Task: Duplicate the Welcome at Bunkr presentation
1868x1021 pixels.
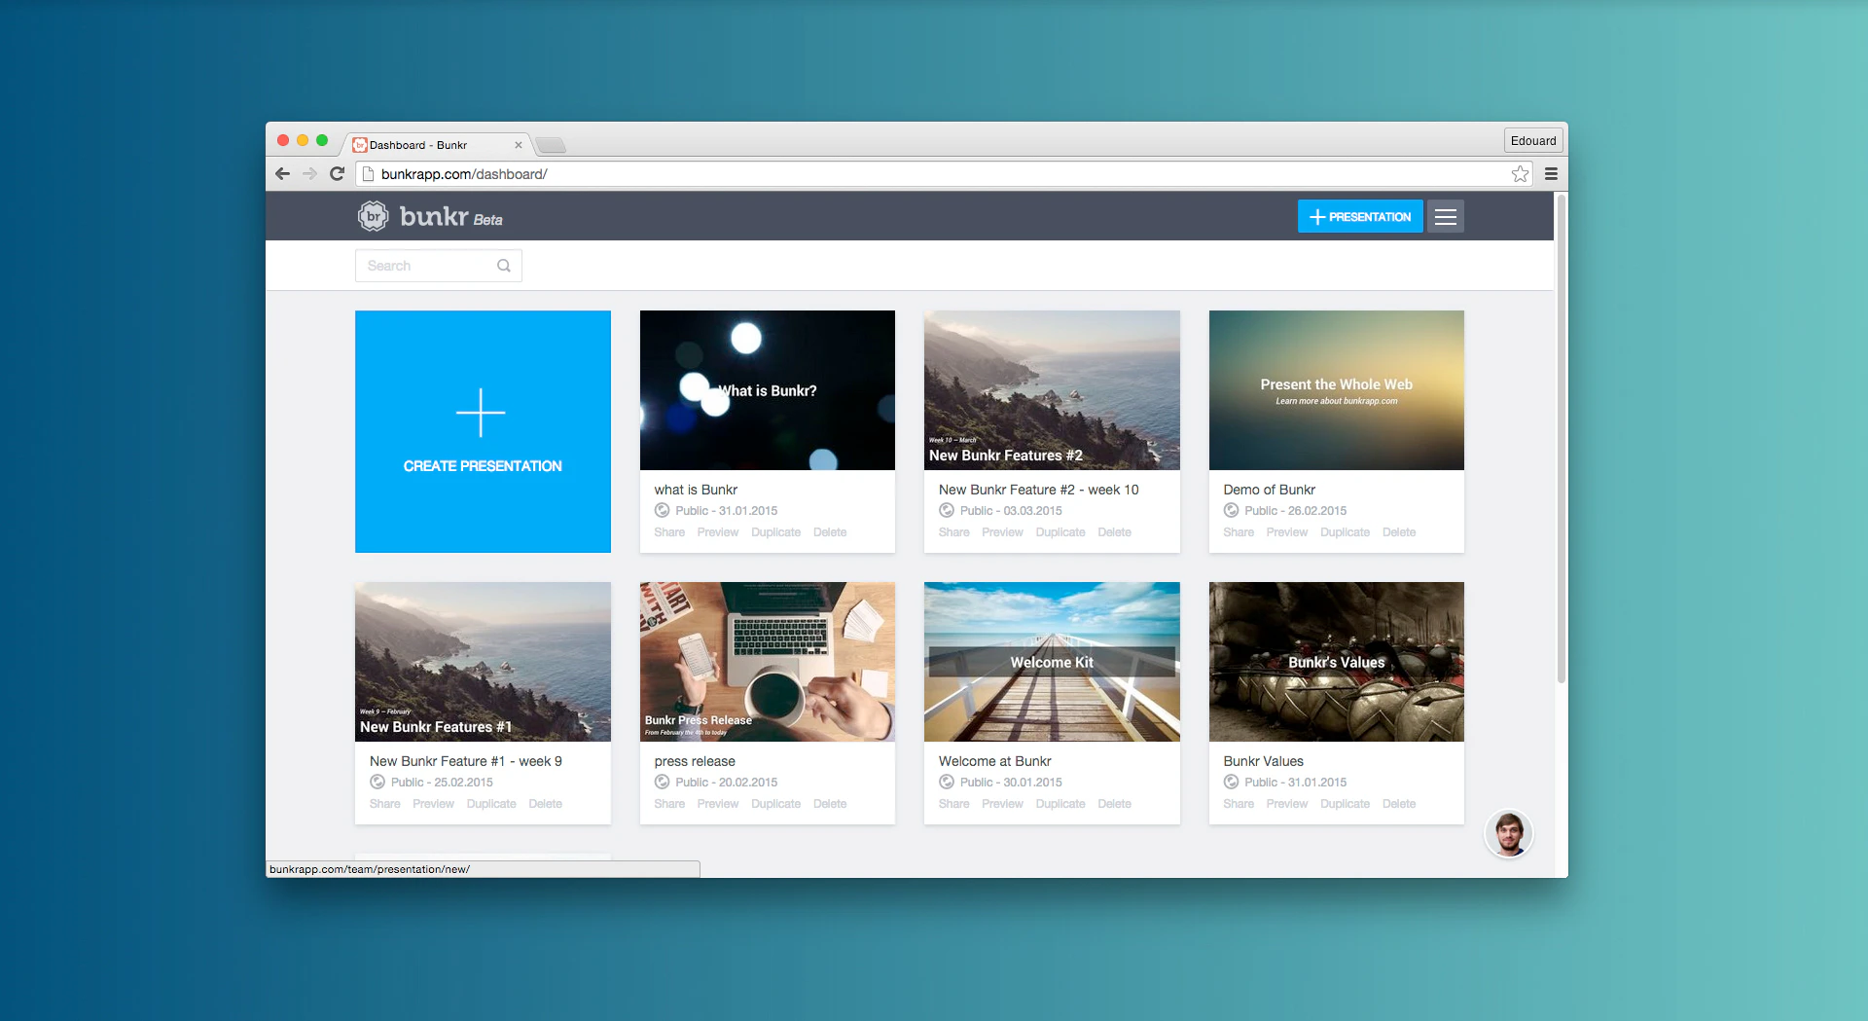Action: coord(1060,804)
